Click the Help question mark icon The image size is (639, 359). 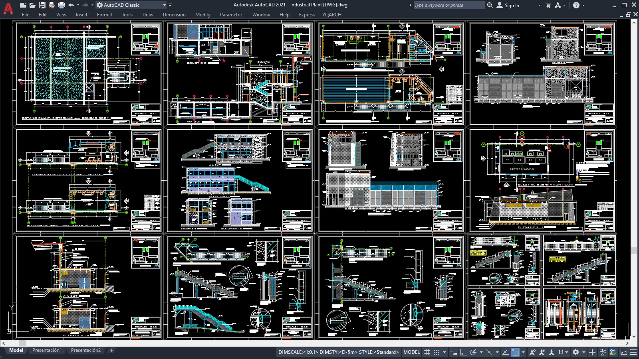576,5
